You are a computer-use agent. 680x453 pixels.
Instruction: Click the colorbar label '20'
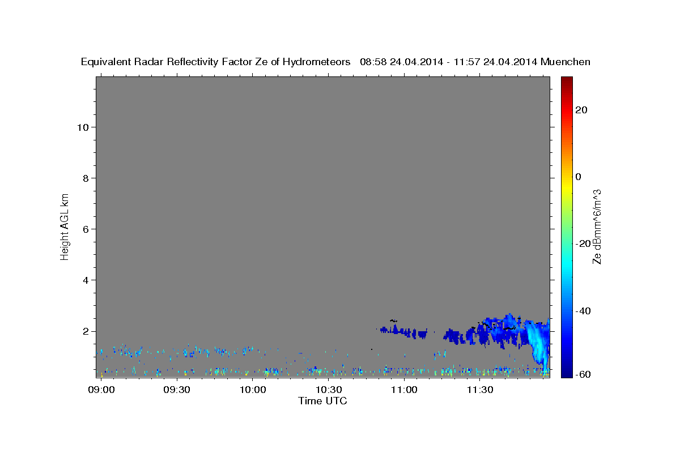click(581, 110)
